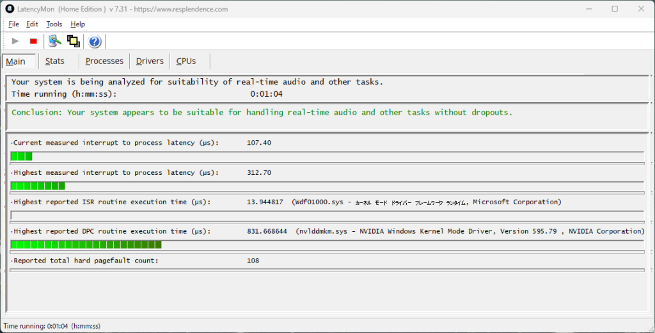Screen dimensions: 655x333
Task: Switch to the Main tab
Action: click(x=16, y=61)
